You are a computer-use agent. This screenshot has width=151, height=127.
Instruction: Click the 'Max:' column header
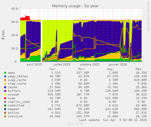tap(139, 69)
